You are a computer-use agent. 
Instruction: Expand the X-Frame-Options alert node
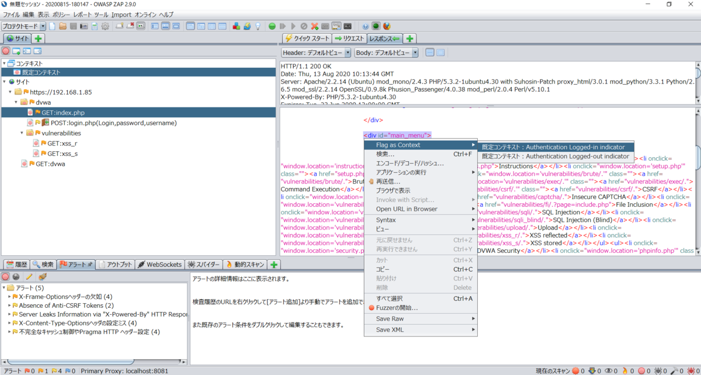coord(10,297)
